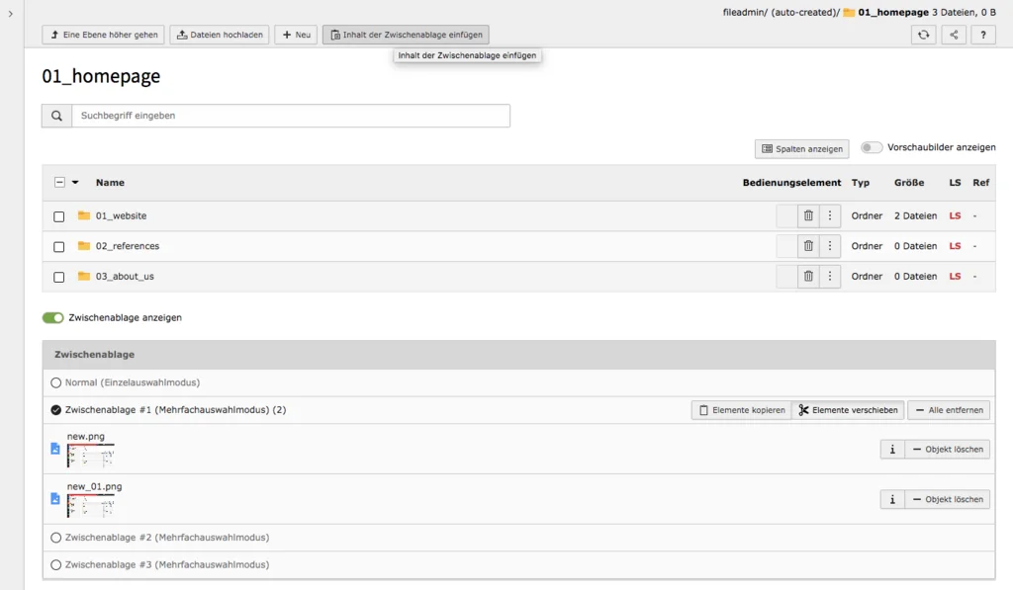Screen dimensions: 1013x590
Task: Open the three-dot options for 02_references
Action: (830, 246)
